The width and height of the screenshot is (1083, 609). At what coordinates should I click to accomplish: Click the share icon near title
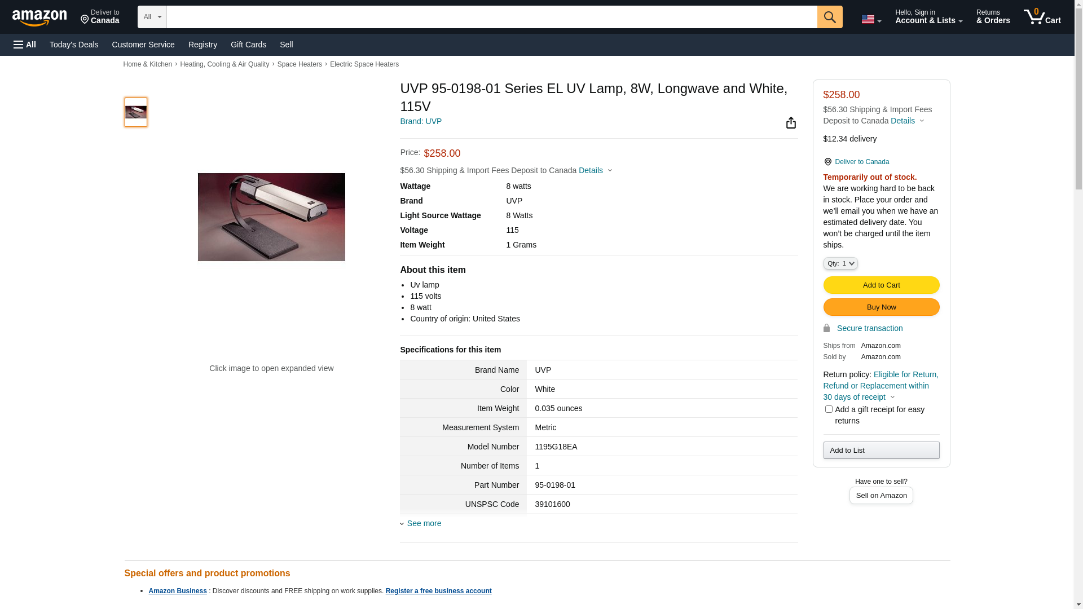791,123
